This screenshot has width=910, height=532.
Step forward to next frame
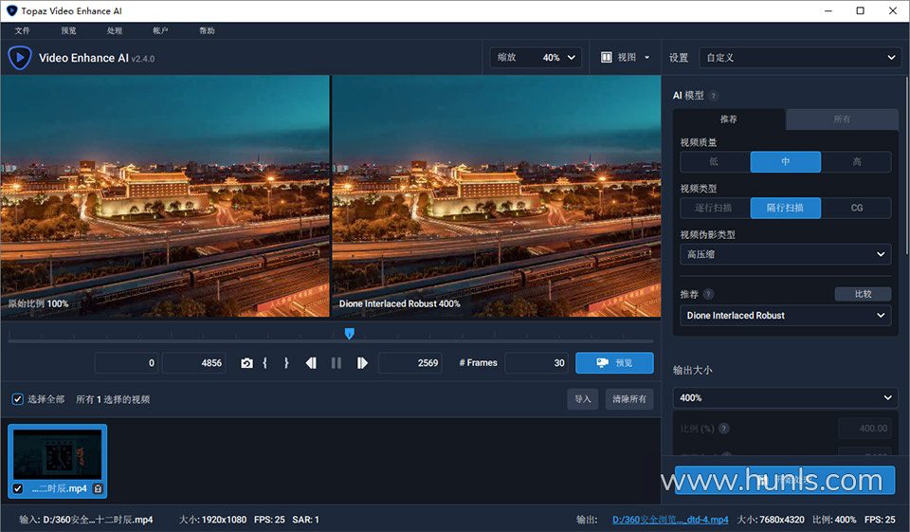(x=362, y=363)
